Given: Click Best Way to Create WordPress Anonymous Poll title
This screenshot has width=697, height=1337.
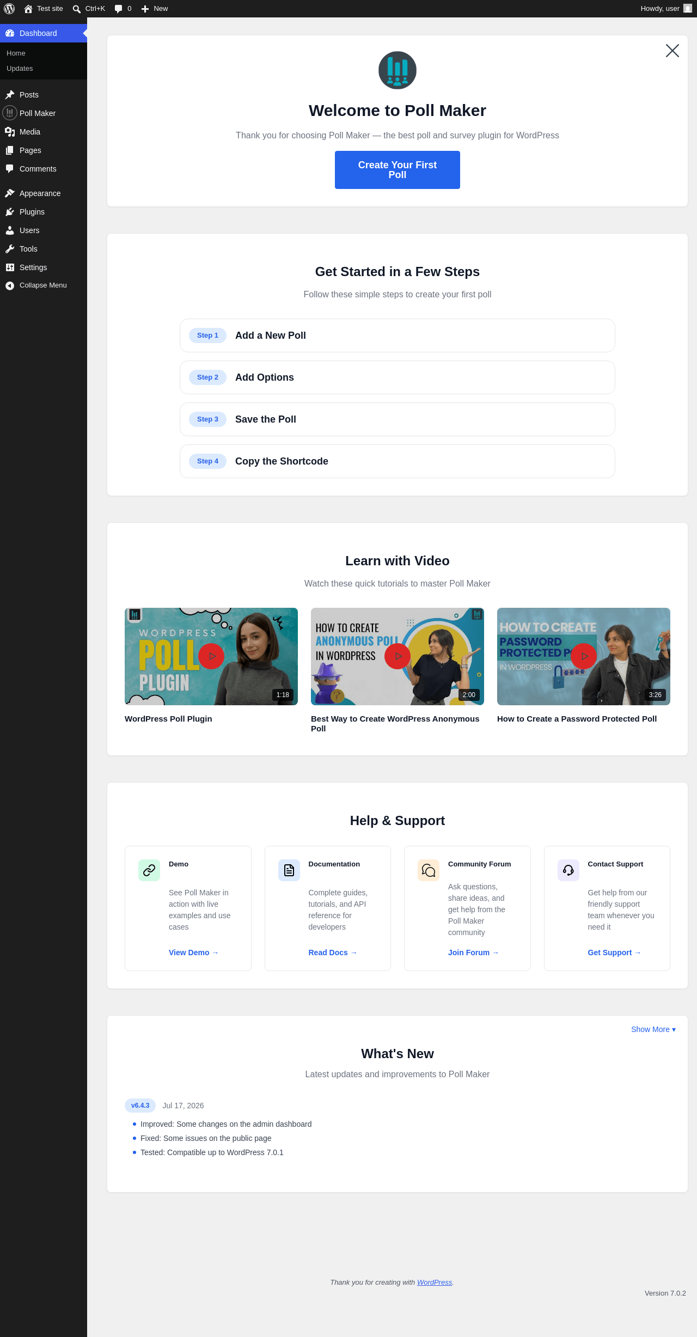Looking at the screenshot, I should click(395, 724).
